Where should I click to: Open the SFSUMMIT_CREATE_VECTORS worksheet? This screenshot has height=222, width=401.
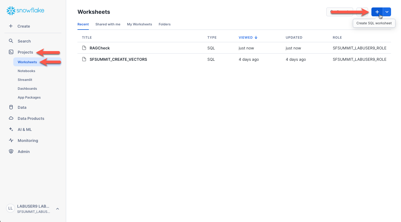118,59
